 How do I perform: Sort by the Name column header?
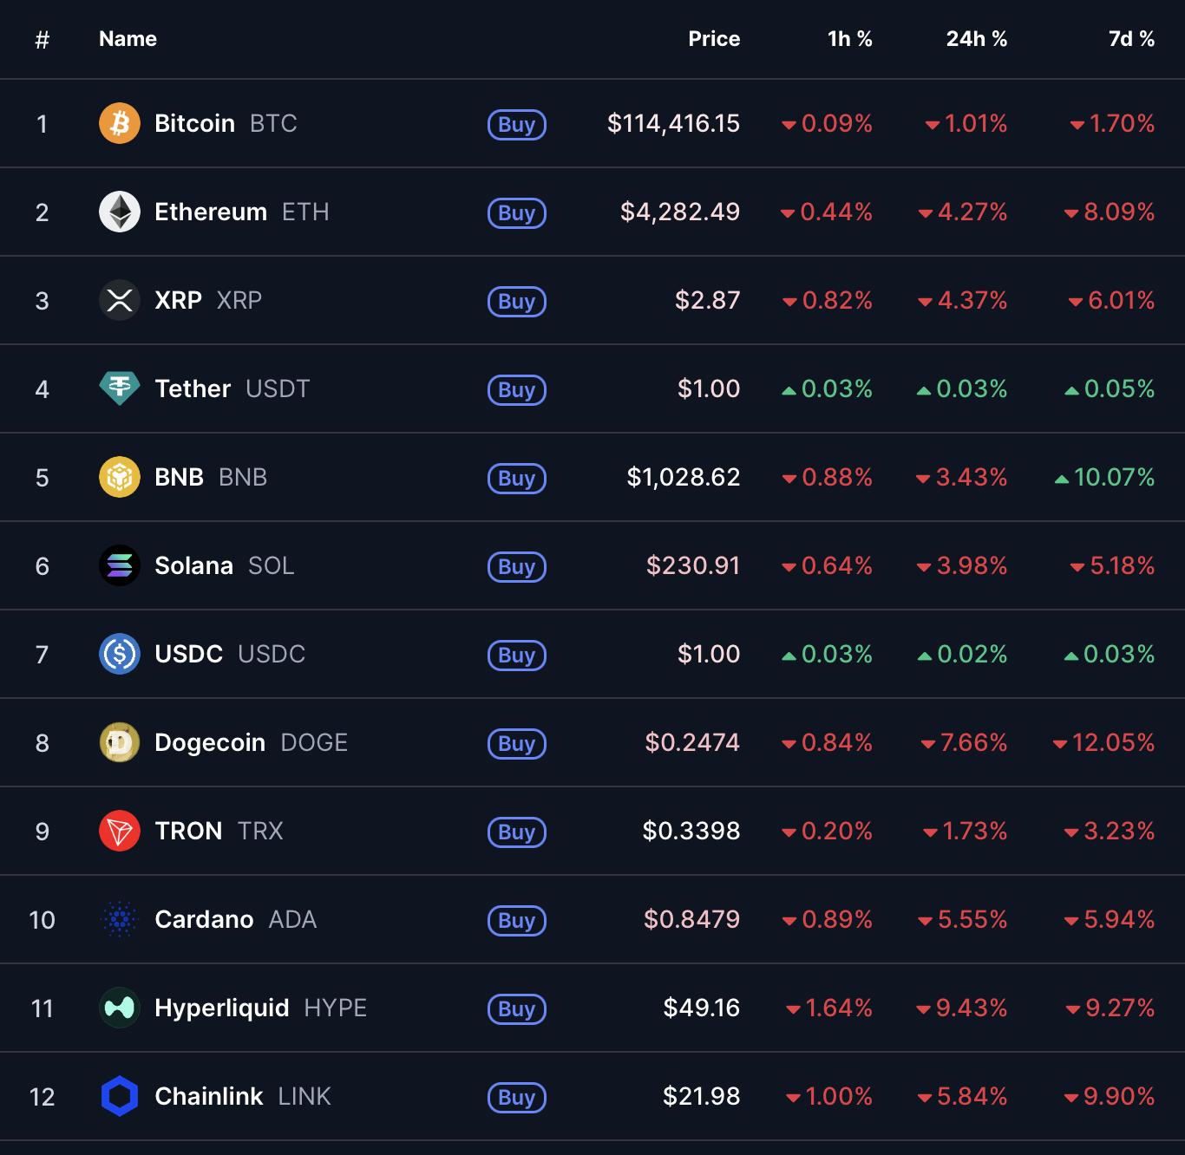click(128, 39)
